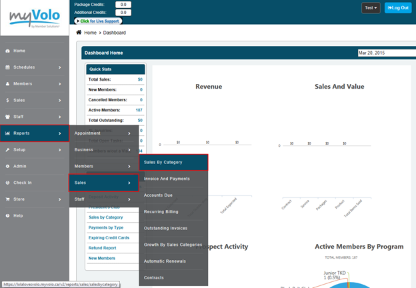The width and height of the screenshot is (416, 288).
Task: Expand the Business submenu arrow
Action: pyautogui.click(x=129, y=150)
